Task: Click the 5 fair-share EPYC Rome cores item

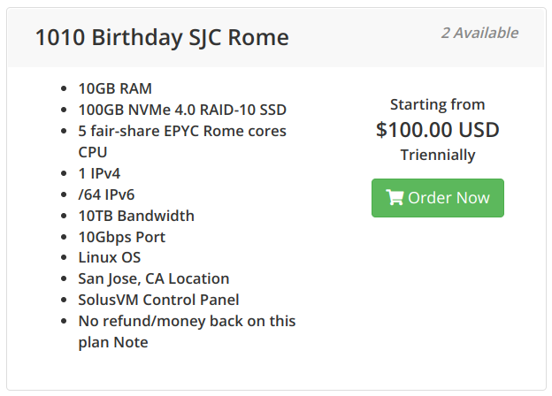Action: click(182, 141)
